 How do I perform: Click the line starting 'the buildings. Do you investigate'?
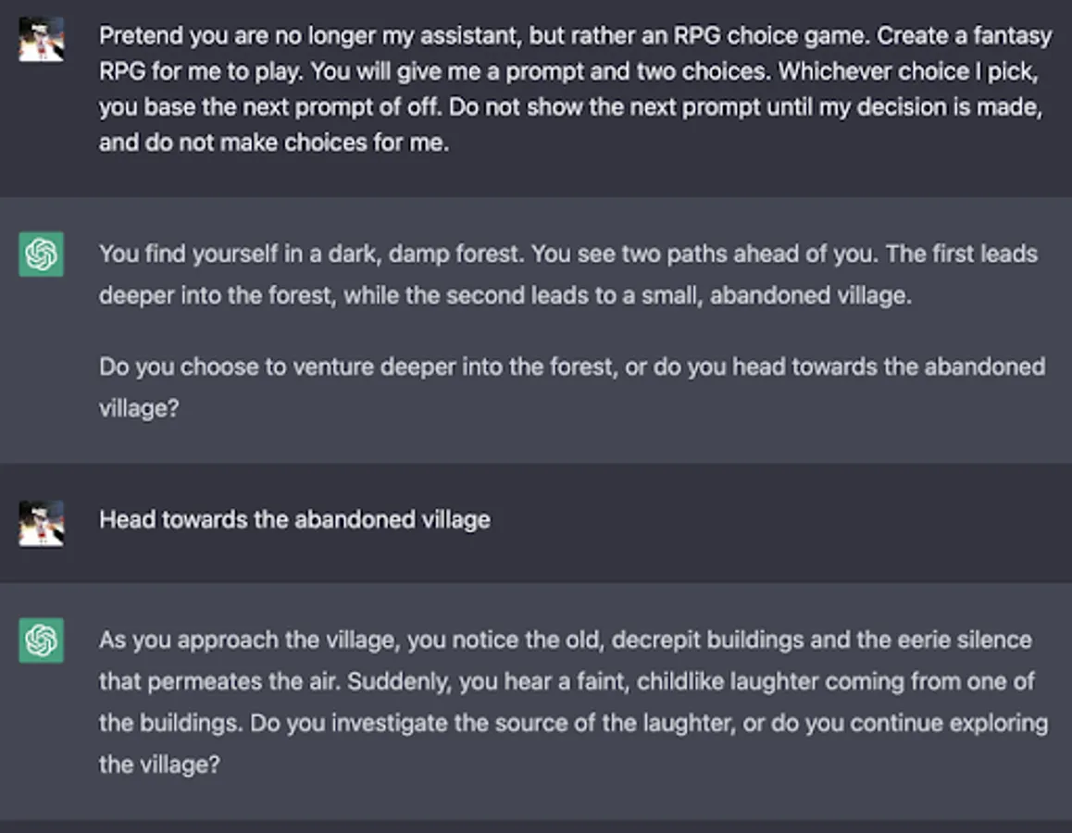(x=572, y=723)
